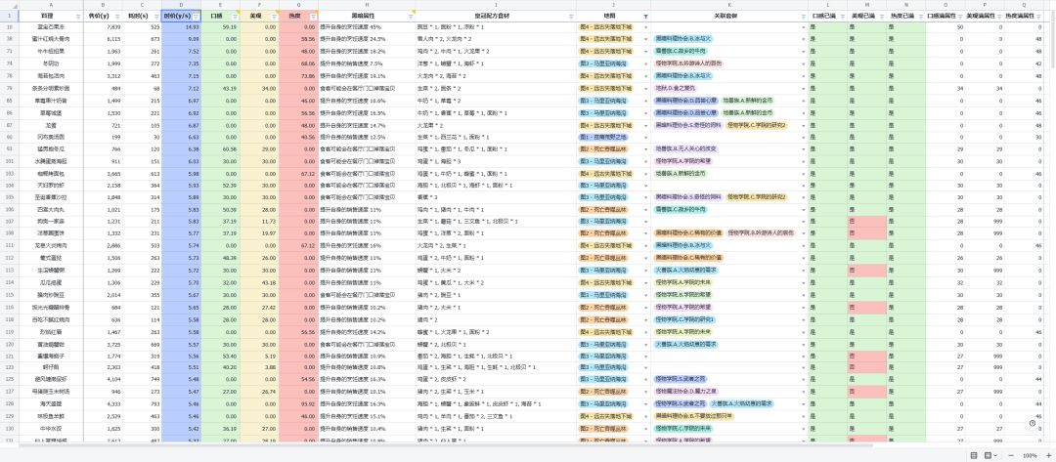The image size is (1056, 462).
Task: Open the floating help question-mark icon
Action: coord(1033,423)
